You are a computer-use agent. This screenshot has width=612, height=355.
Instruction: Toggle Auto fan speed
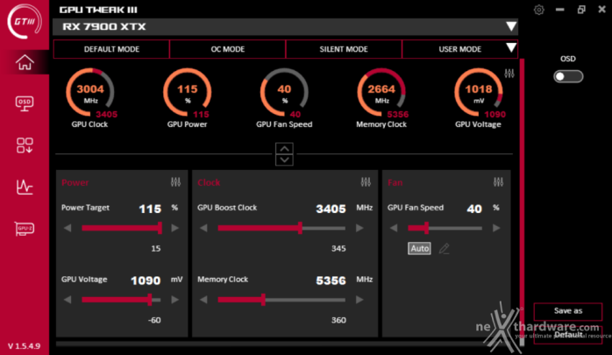[420, 249]
